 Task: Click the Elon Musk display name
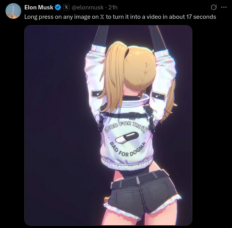39,7
